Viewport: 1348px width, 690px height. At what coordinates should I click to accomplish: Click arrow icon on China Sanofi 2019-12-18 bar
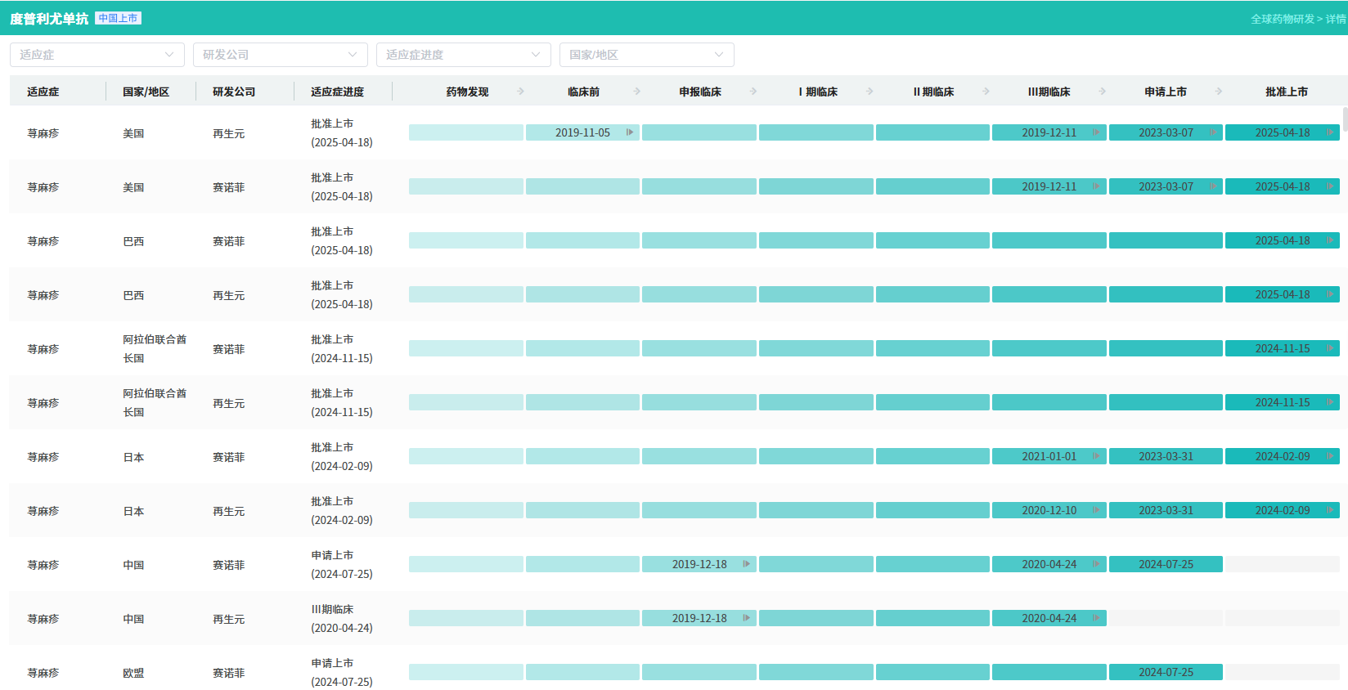(x=746, y=564)
